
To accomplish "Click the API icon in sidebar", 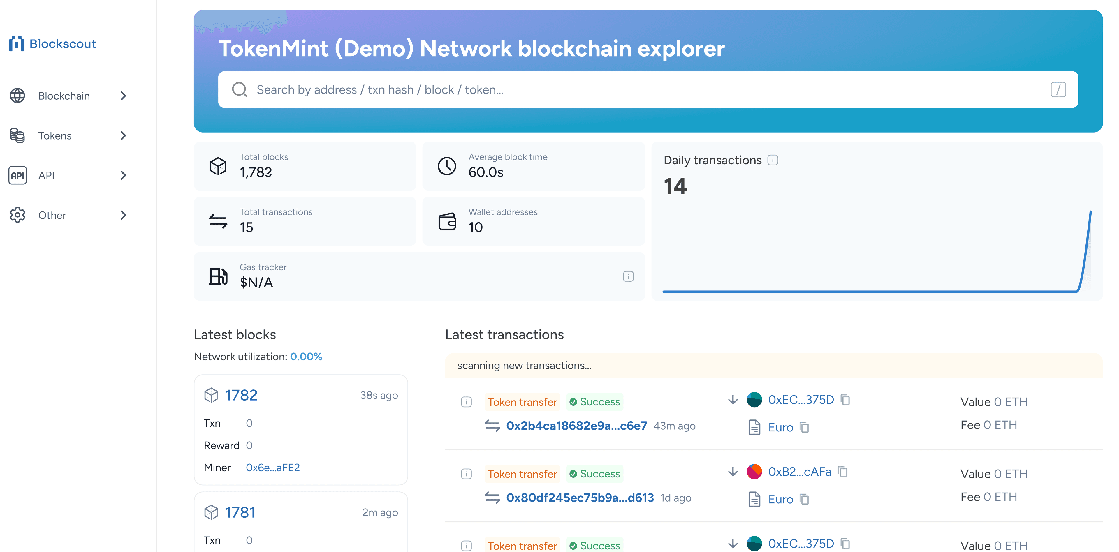I will pos(17,175).
